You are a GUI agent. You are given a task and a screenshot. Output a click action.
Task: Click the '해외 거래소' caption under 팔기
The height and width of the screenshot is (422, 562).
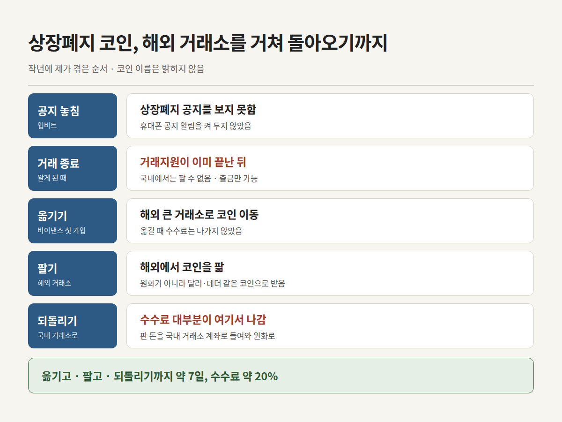pos(54,283)
